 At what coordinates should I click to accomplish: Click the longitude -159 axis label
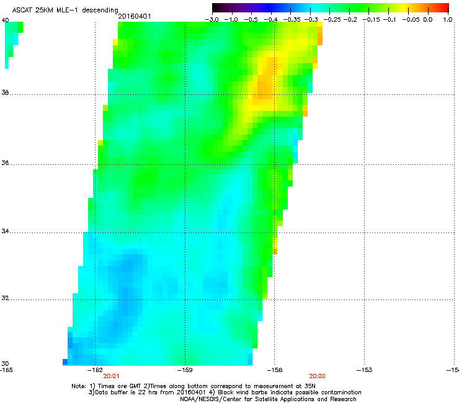[x=185, y=370]
